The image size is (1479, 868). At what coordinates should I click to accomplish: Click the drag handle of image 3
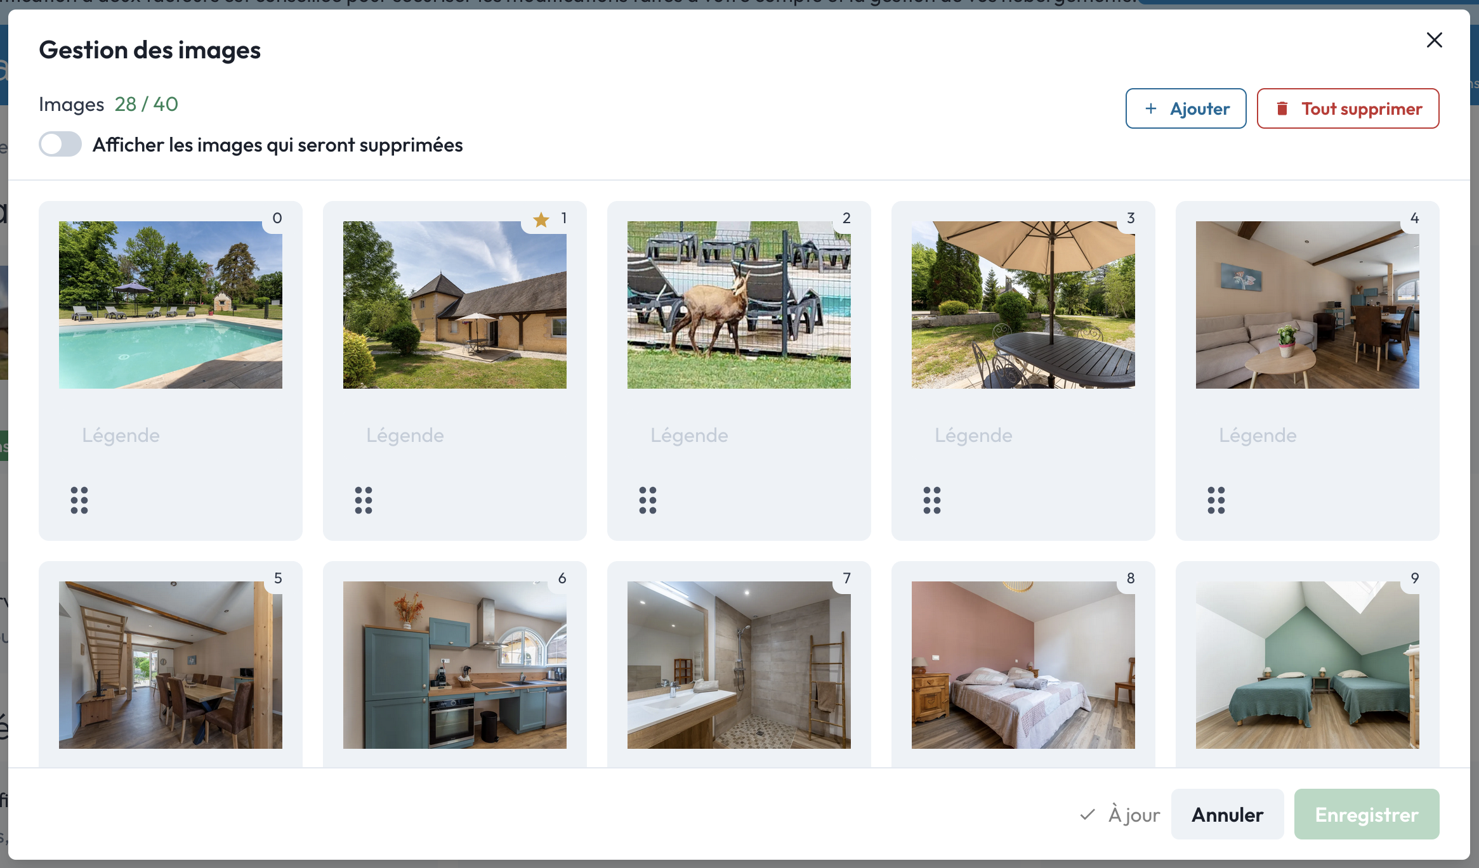932,500
